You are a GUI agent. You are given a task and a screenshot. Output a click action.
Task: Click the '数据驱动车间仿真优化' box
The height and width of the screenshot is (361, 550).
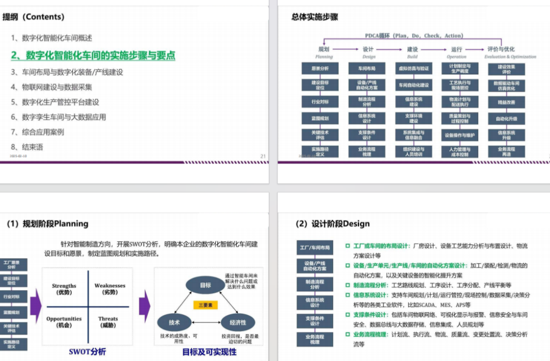507,86
